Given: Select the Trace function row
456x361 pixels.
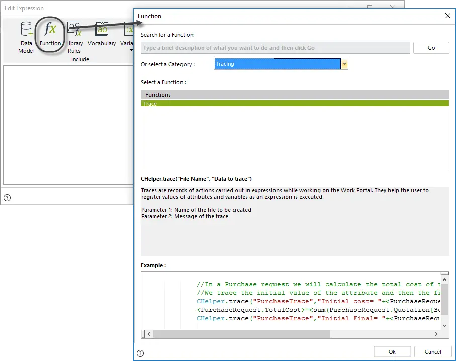Looking at the screenshot, I should click(x=295, y=104).
